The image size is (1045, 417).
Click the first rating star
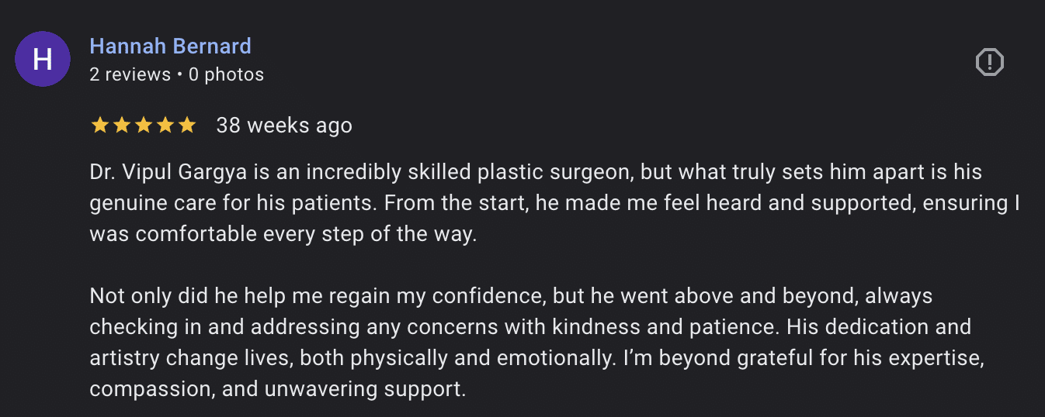pos(100,126)
